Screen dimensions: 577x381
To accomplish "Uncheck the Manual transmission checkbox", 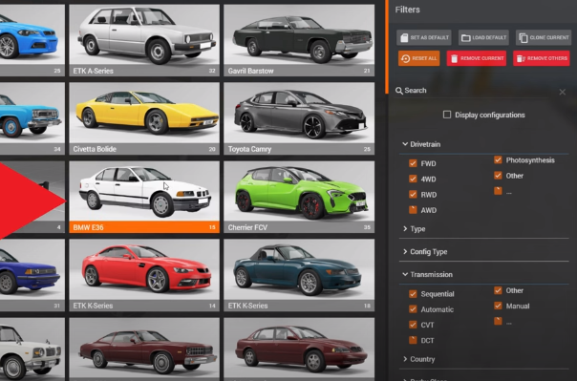I will (x=498, y=306).
